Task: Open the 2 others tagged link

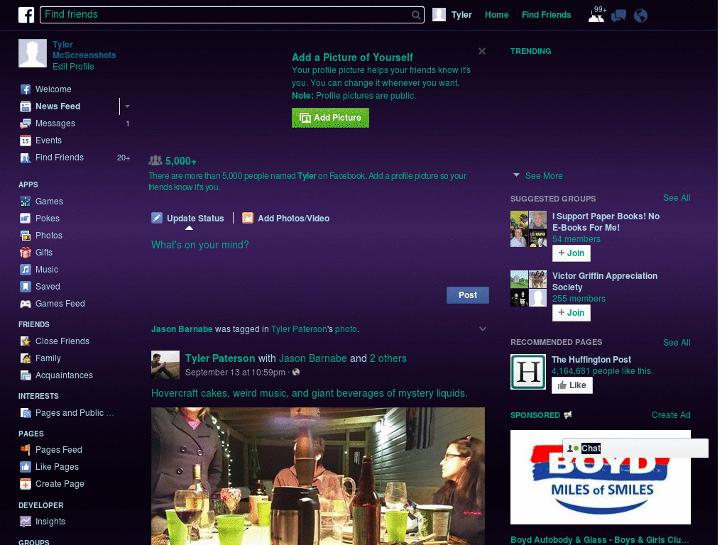Action: (x=388, y=358)
